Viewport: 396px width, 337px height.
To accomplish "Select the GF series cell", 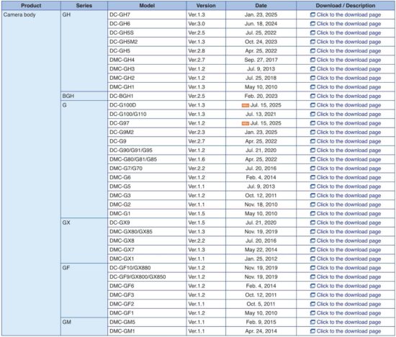I will [84, 290].
